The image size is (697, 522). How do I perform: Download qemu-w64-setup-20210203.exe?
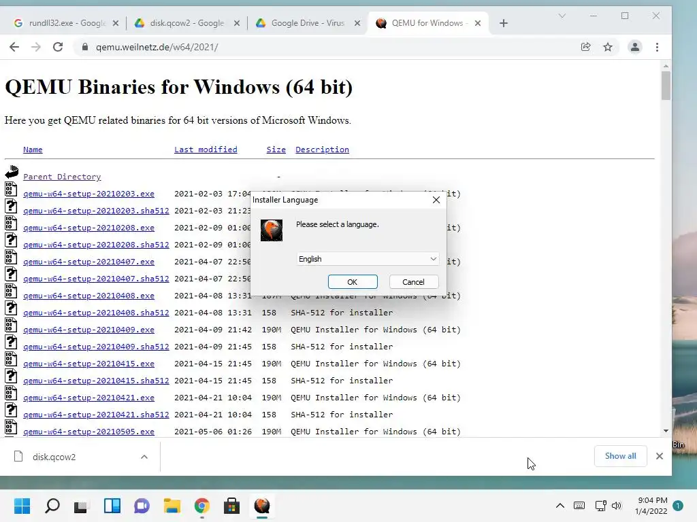(89, 194)
